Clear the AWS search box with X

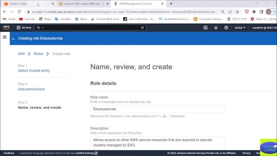142,28
